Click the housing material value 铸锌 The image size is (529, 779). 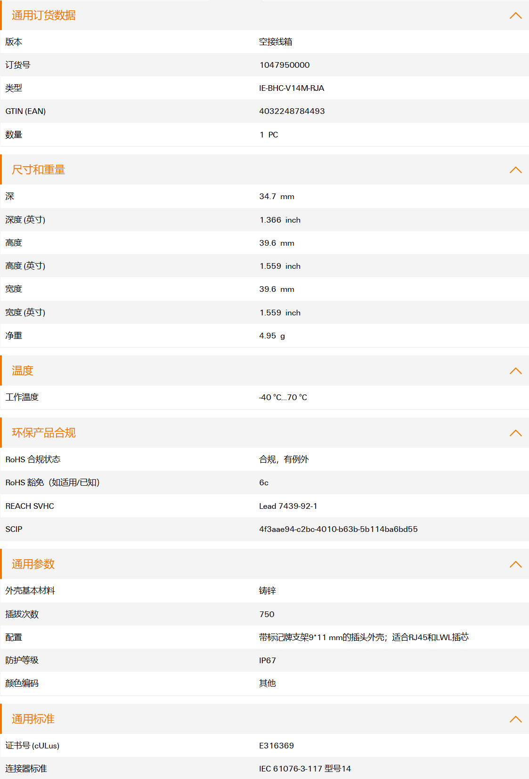[x=268, y=591]
